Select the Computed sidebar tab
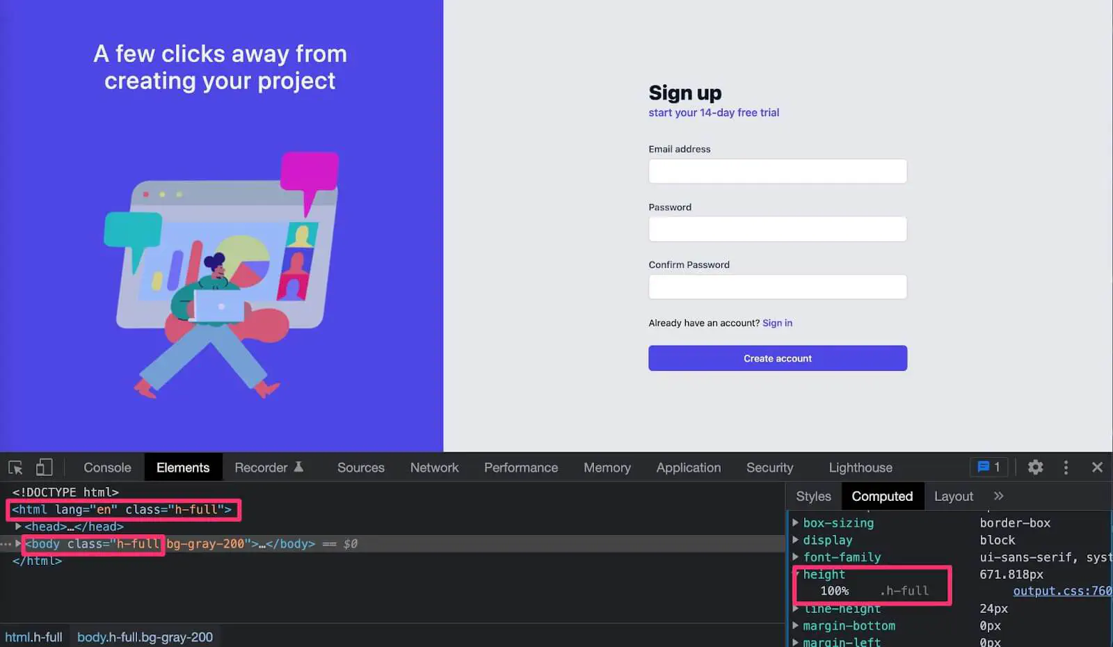Image resolution: width=1113 pixels, height=647 pixels. (x=882, y=496)
